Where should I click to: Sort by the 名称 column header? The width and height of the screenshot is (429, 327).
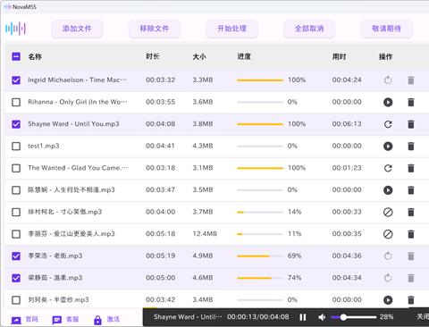(x=35, y=56)
